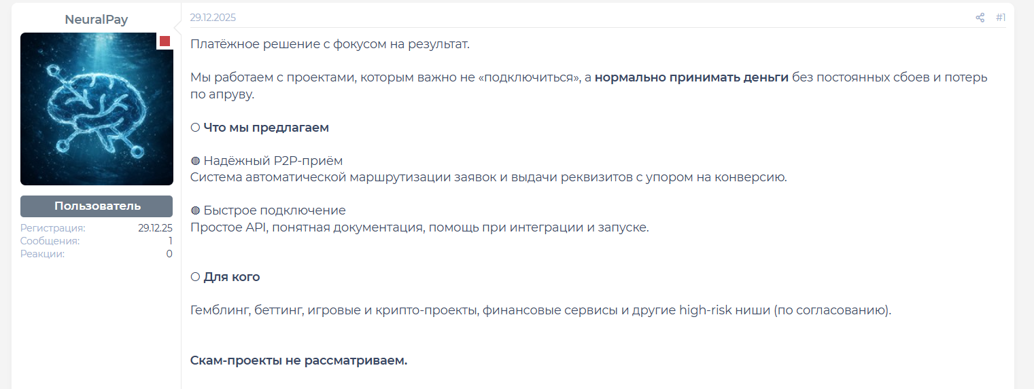Screen dimensions: 1034x389
Task: Click the messages count number 1
Action: point(171,241)
